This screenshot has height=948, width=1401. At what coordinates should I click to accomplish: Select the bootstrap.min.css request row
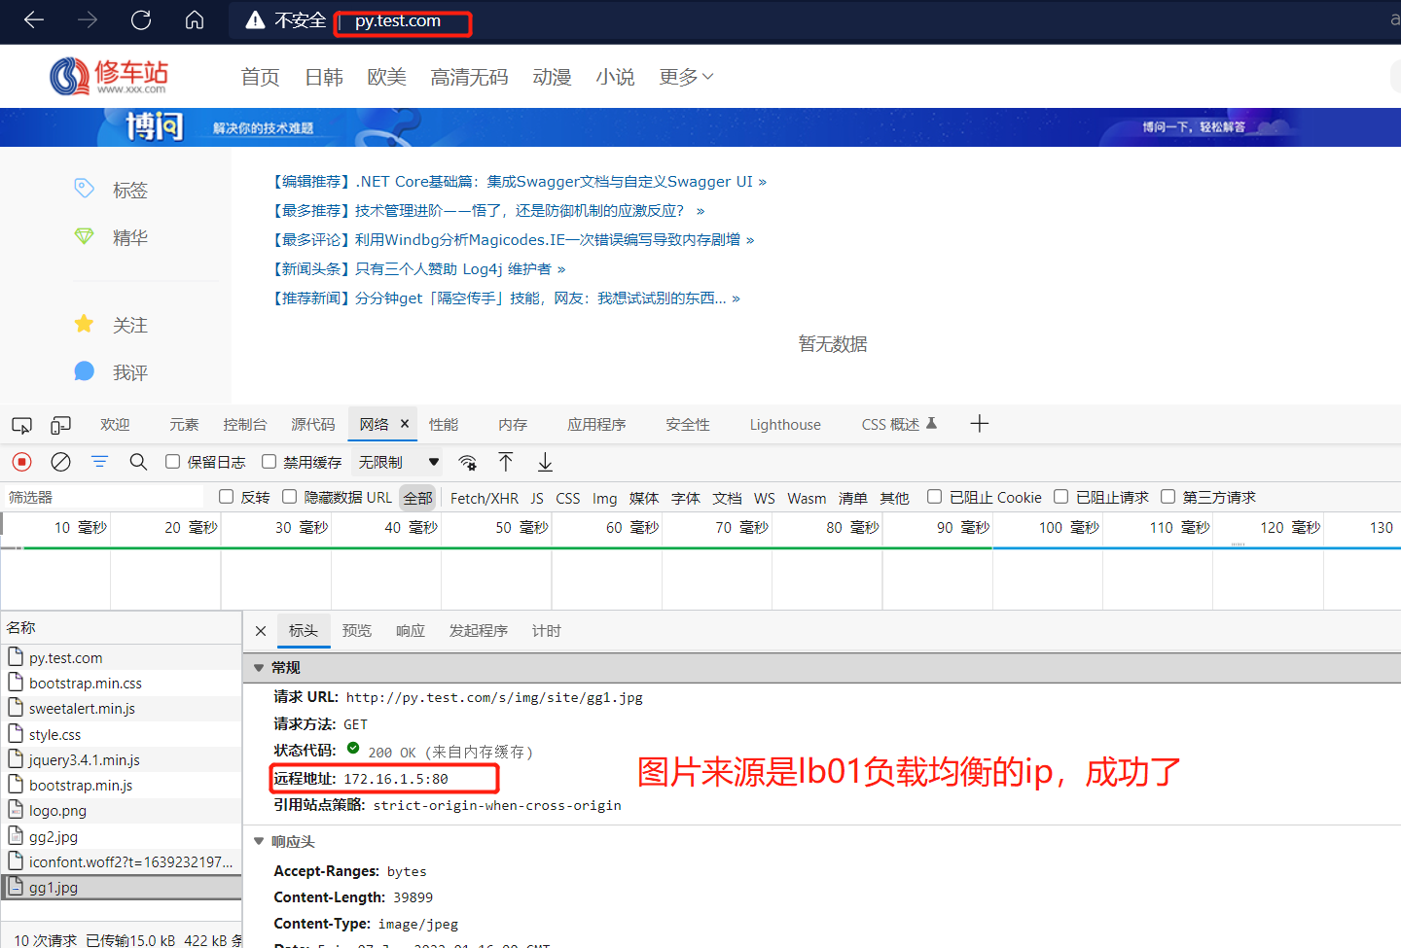(121, 684)
